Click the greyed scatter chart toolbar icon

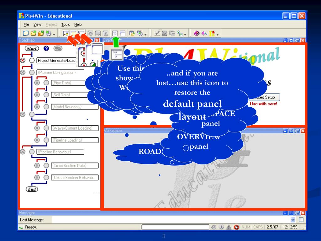pyautogui.click(x=164, y=33)
